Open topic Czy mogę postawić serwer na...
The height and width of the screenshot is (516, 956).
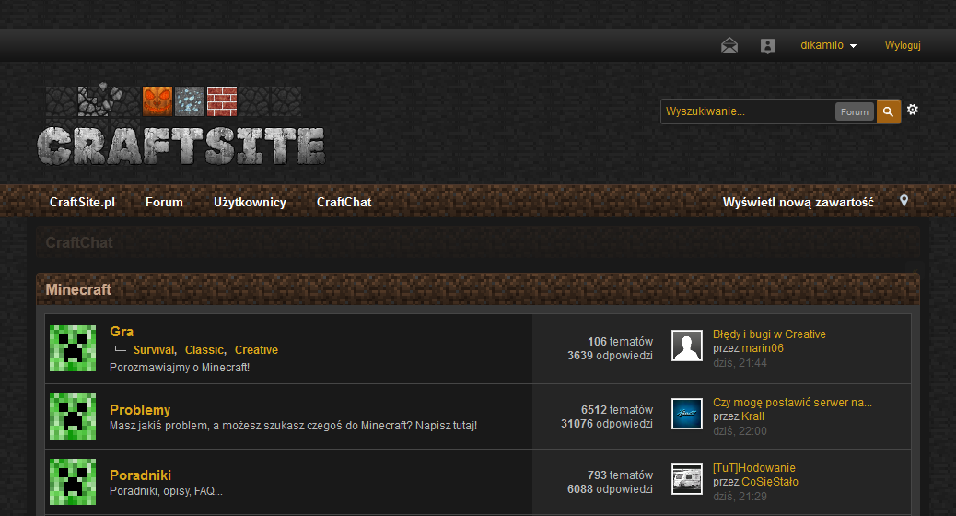(x=792, y=403)
